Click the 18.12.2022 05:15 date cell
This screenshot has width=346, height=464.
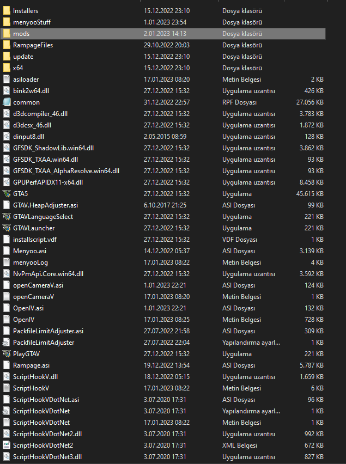coord(167,377)
